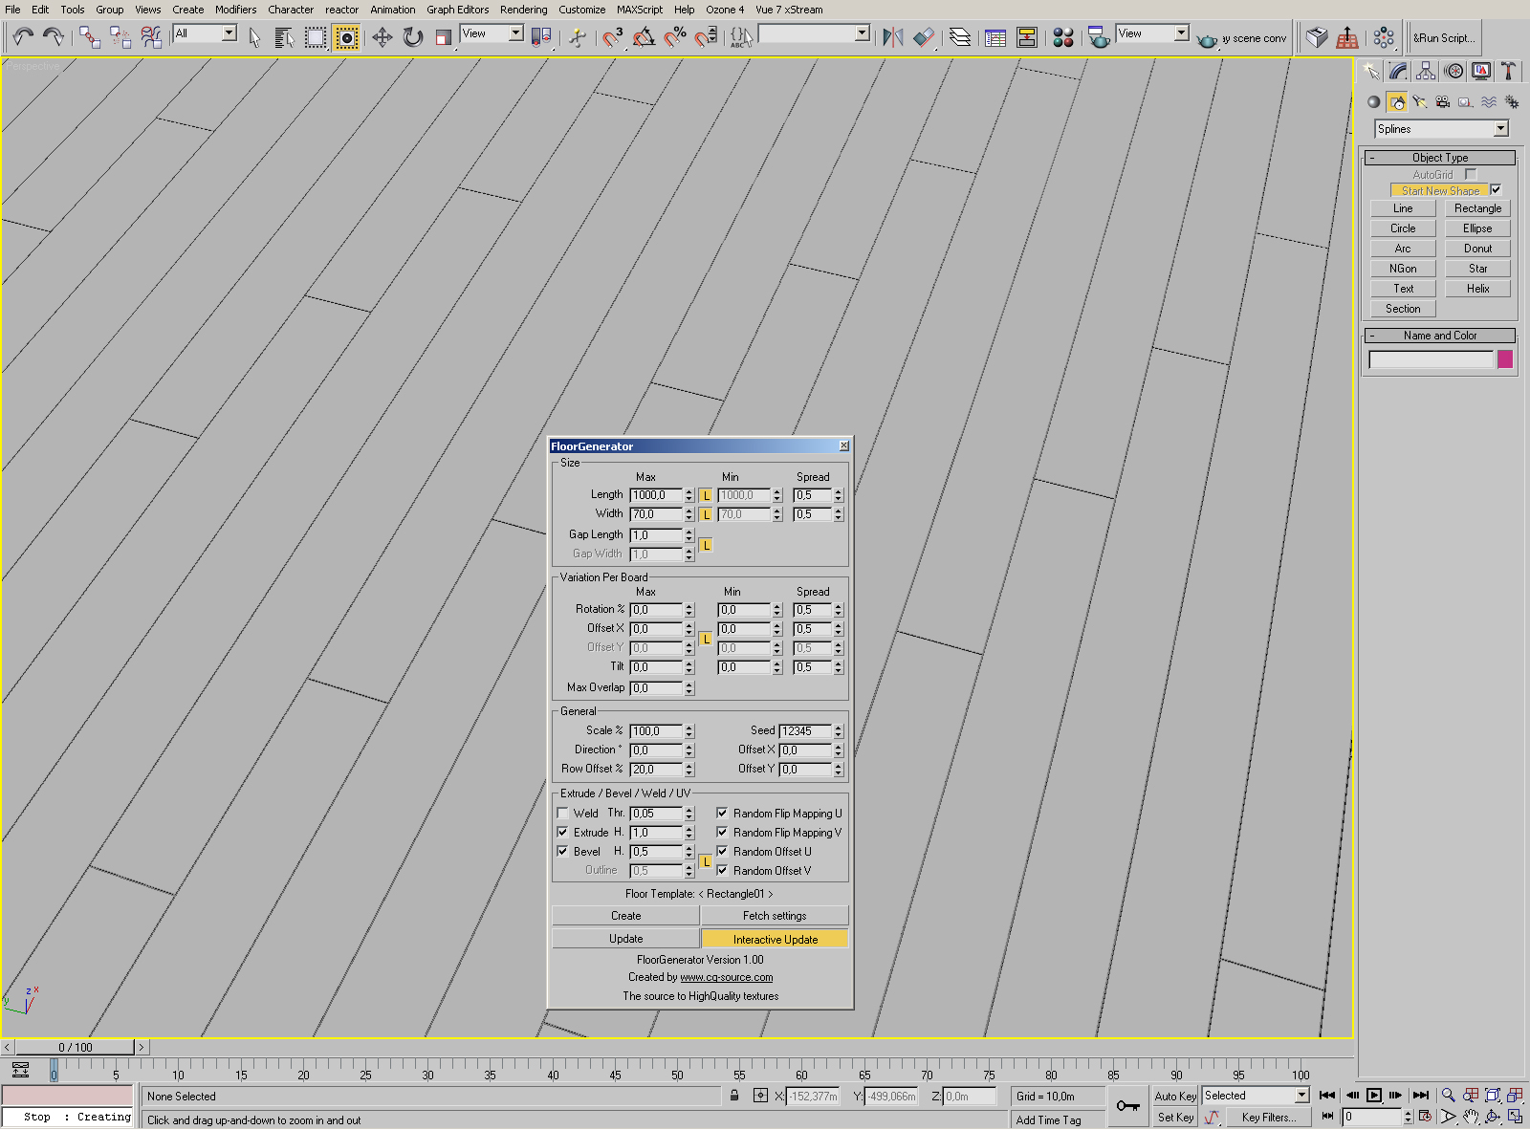Open the Layer Manager icon
The width and height of the screenshot is (1530, 1130).
960,37
